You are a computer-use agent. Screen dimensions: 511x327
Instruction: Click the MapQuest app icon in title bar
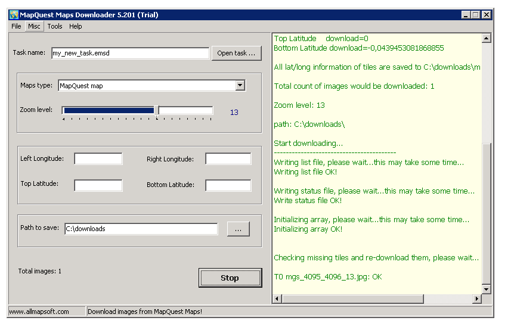[14, 15]
